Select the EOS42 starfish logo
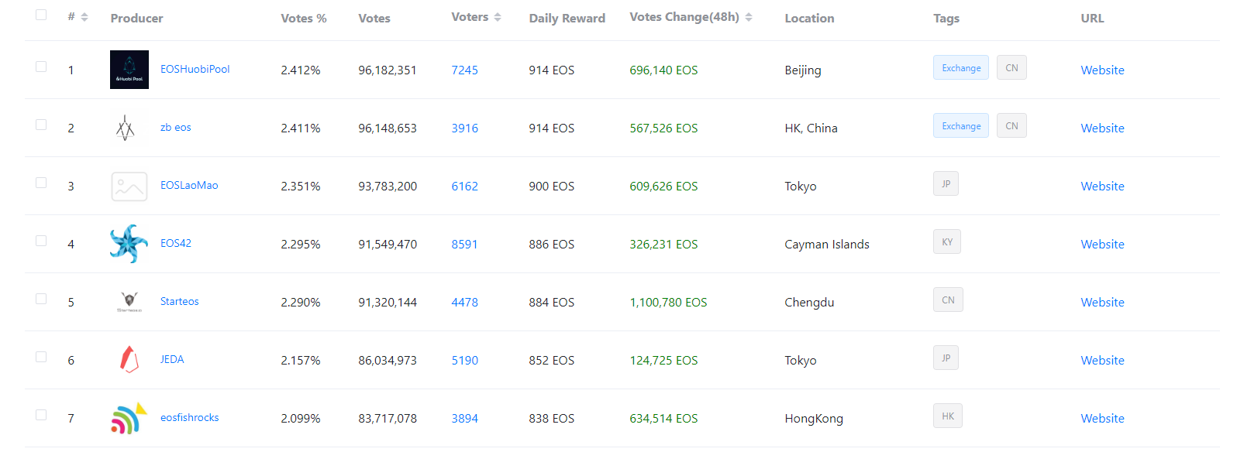Viewport: 1244px width, 452px height. coord(127,243)
